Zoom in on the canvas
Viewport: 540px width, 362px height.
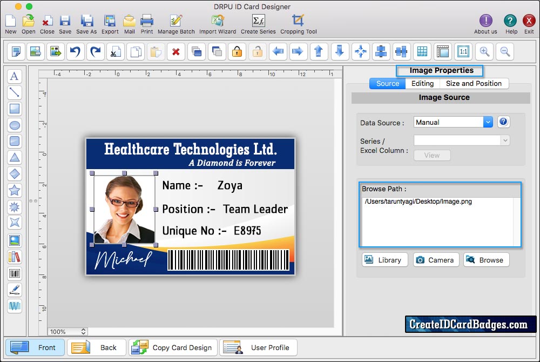click(x=484, y=52)
